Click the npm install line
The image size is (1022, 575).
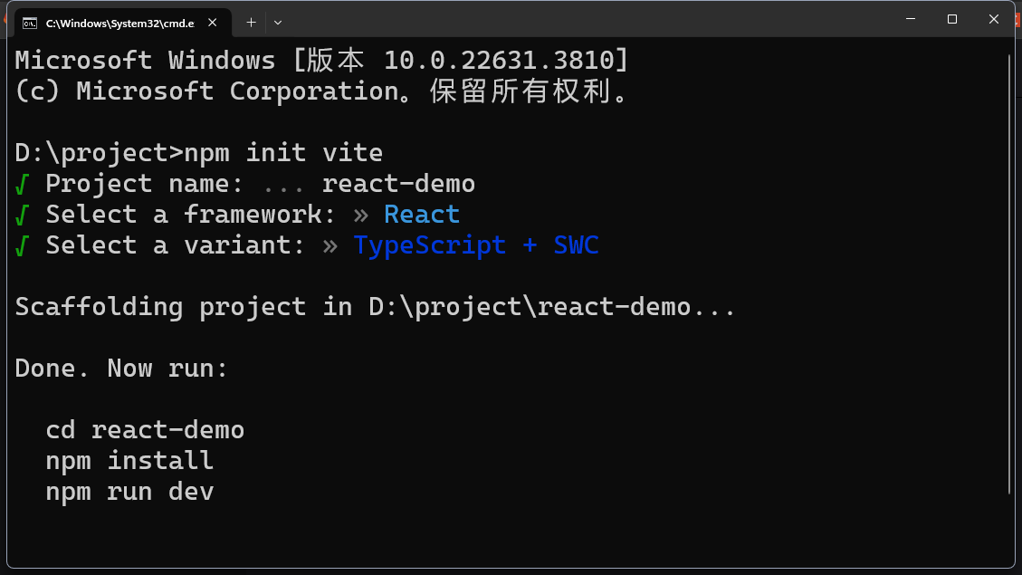coord(129,460)
